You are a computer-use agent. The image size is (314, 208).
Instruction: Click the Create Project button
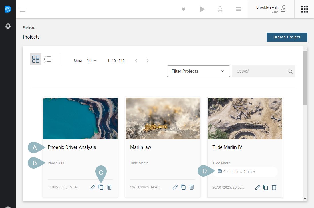point(287,37)
